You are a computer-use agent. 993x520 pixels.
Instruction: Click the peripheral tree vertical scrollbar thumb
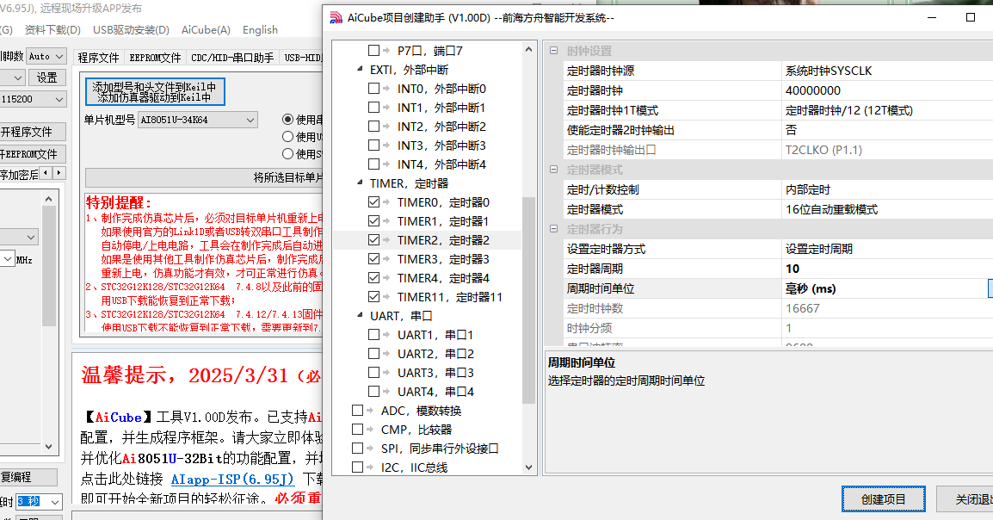[x=528, y=301]
